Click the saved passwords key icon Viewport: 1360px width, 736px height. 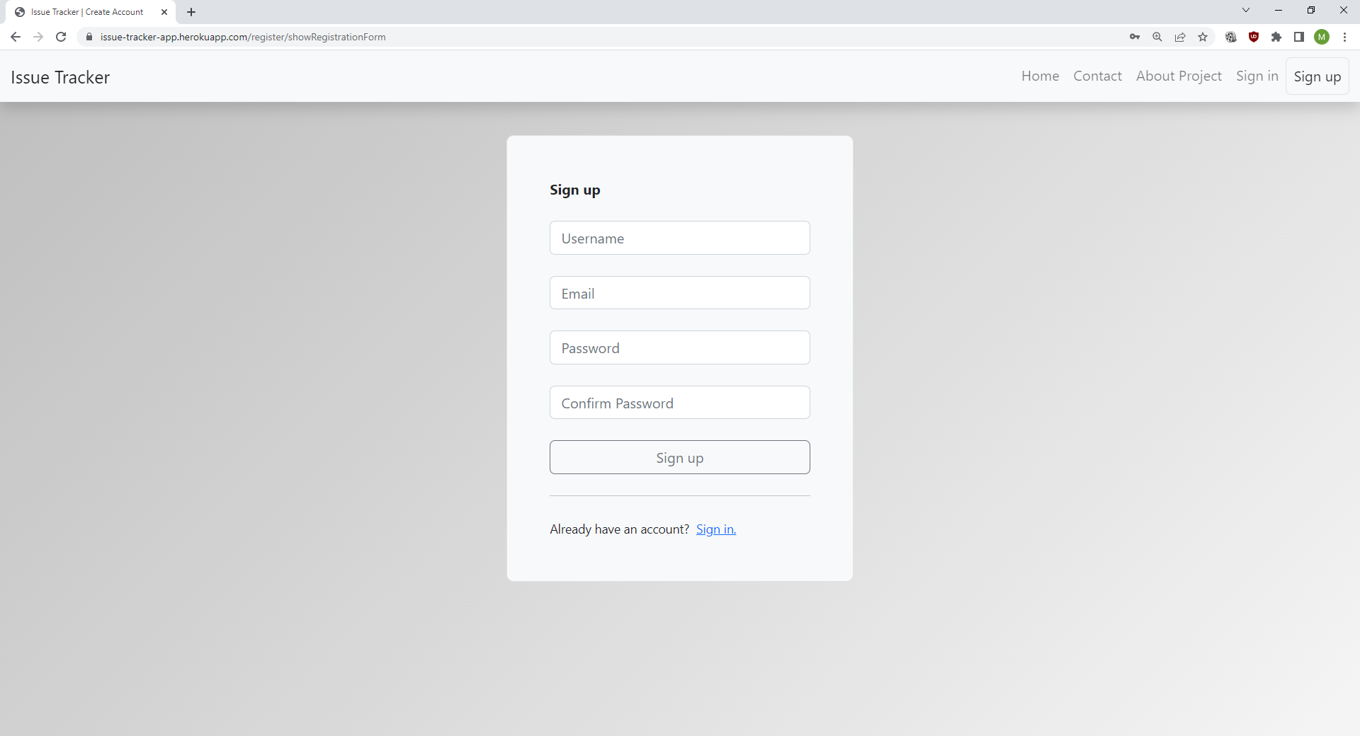click(1135, 37)
